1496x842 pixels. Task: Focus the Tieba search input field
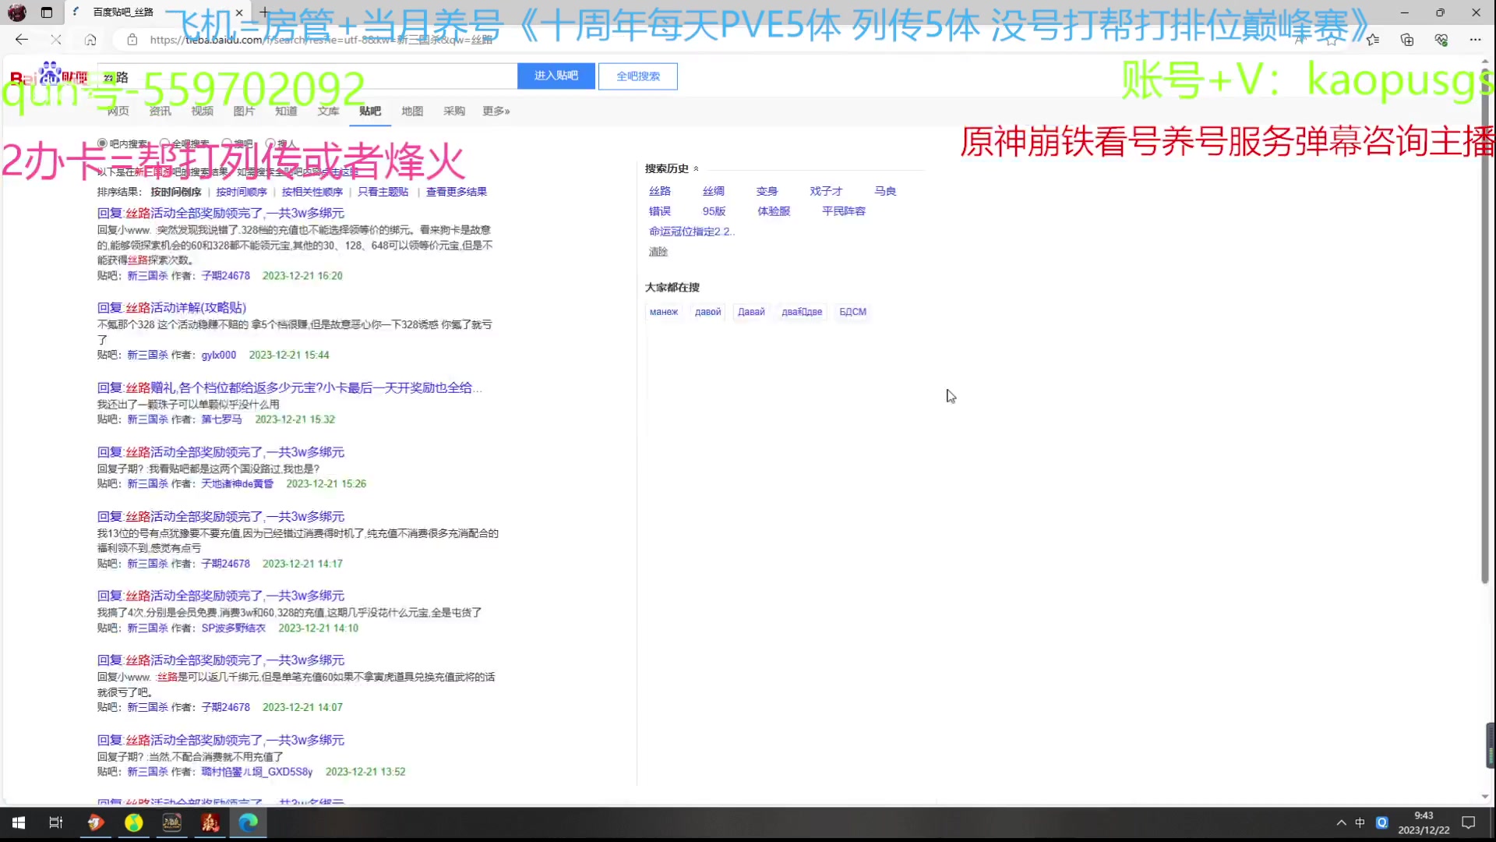[308, 76]
